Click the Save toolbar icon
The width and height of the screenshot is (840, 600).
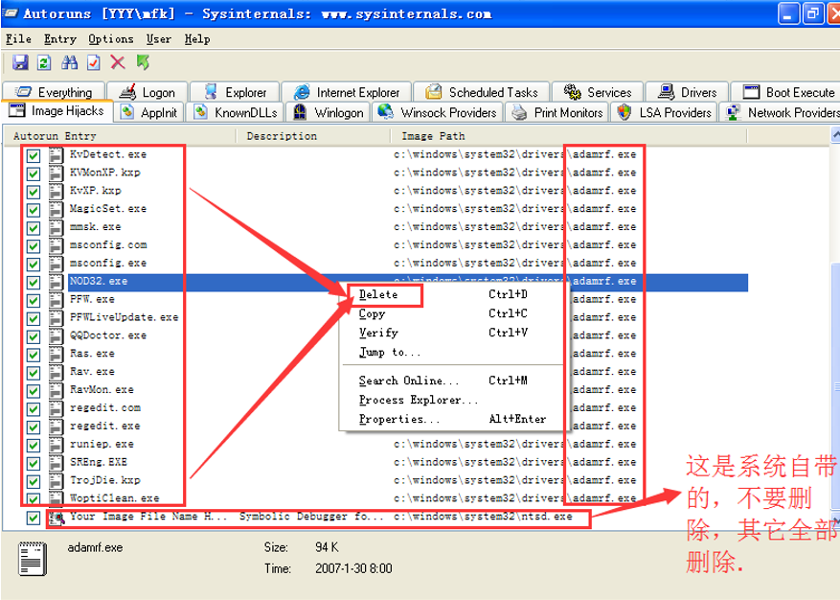click(x=20, y=62)
